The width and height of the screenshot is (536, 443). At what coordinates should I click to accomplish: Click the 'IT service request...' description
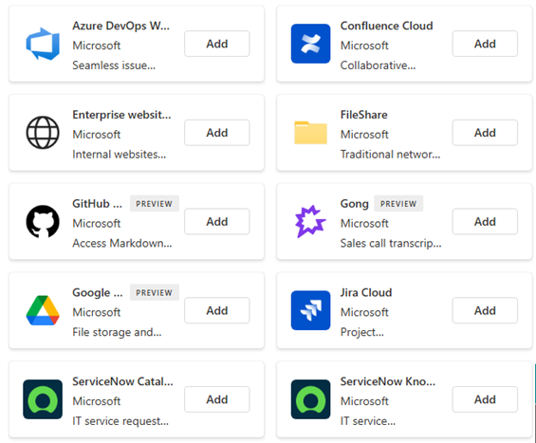pyautogui.click(x=120, y=421)
